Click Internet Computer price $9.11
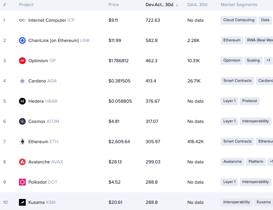 click(113, 20)
